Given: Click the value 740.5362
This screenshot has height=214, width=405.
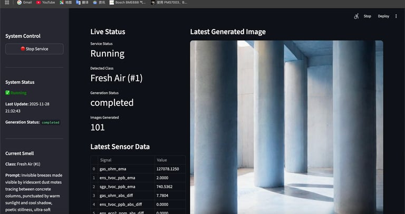Looking at the screenshot, I should (x=165, y=187).
